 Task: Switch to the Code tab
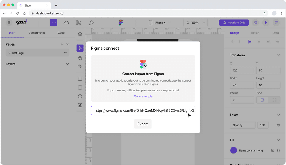point(61,33)
